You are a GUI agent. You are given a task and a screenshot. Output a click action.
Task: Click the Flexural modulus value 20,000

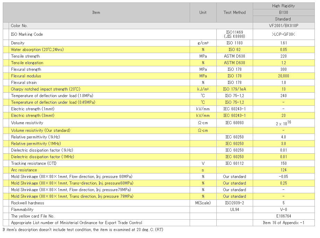click(x=283, y=76)
